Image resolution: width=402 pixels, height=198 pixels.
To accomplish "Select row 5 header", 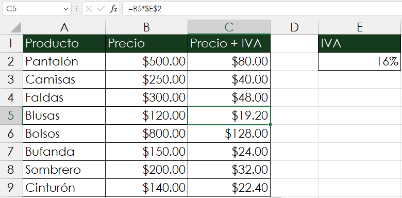I will tap(11, 115).
